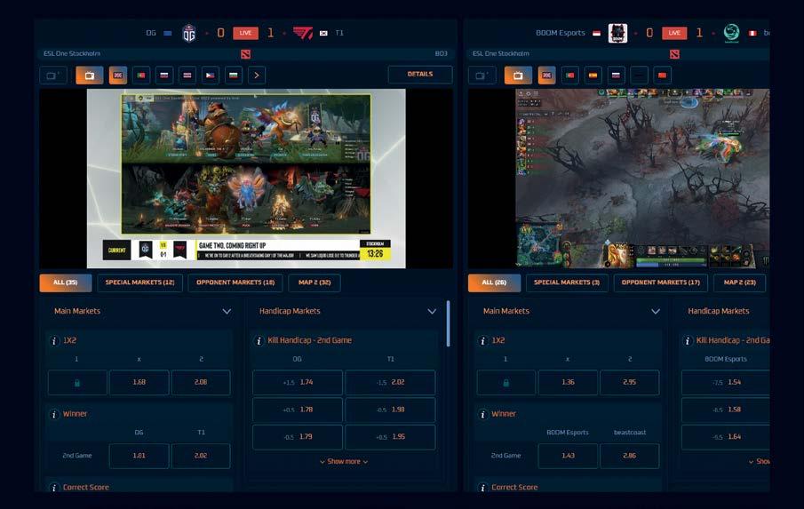Open OPPONENT MARKETS (18) tab
804x509 pixels.
(x=235, y=283)
